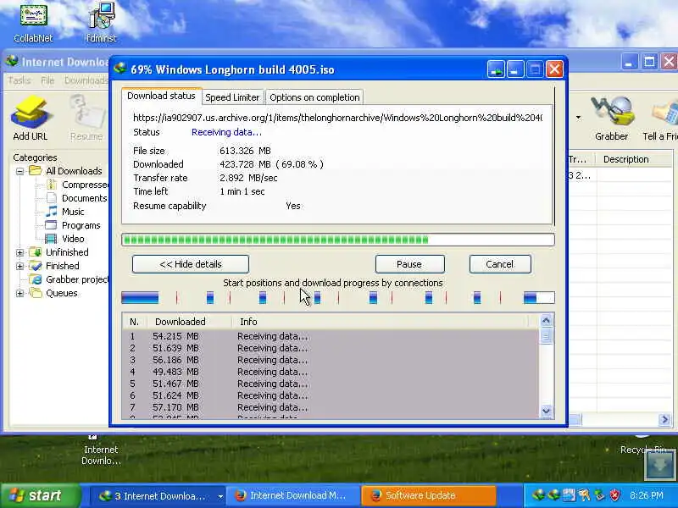Open the Tasks menu in IDM
This screenshot has height=508, width=678.
[19, 80]
